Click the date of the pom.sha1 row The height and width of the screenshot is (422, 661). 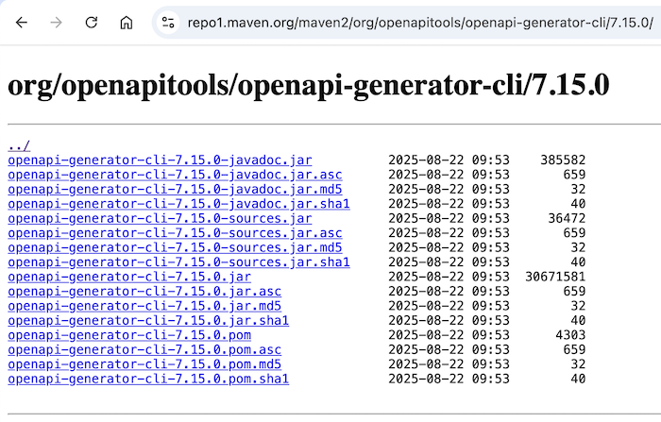tap(449, 379)
